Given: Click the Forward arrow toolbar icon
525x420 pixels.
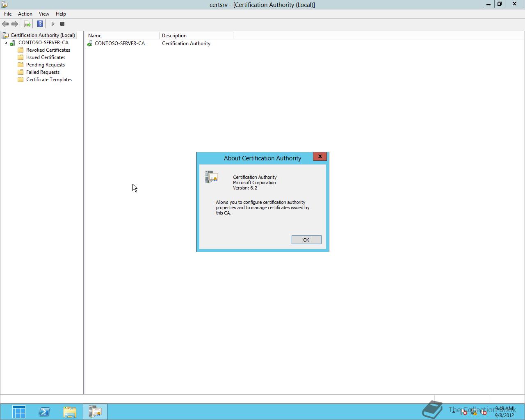Looking at the screenshot, I should 15,24.
